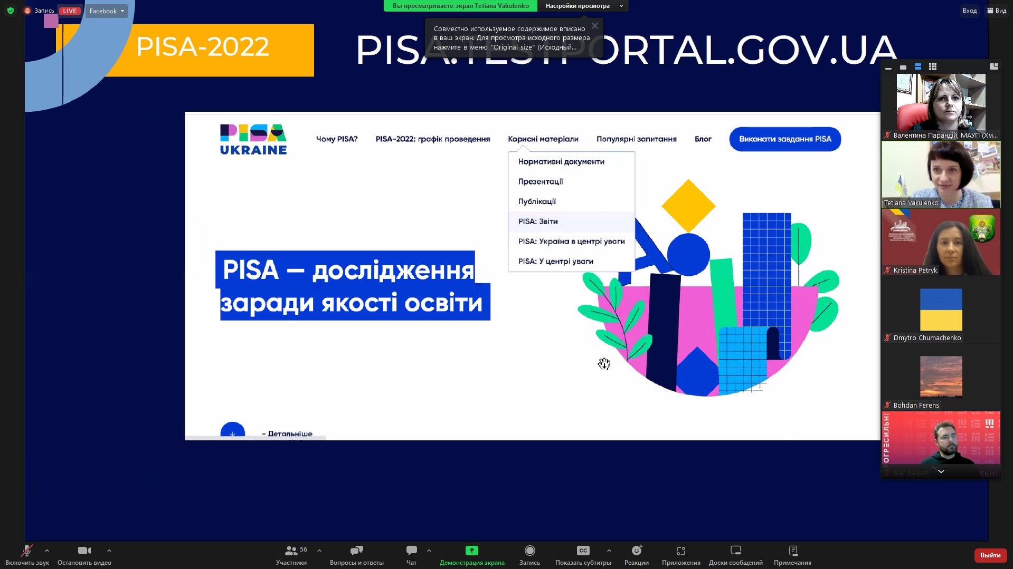Open the Q&A (Вопросы и ответы) icon

(356, 551)
